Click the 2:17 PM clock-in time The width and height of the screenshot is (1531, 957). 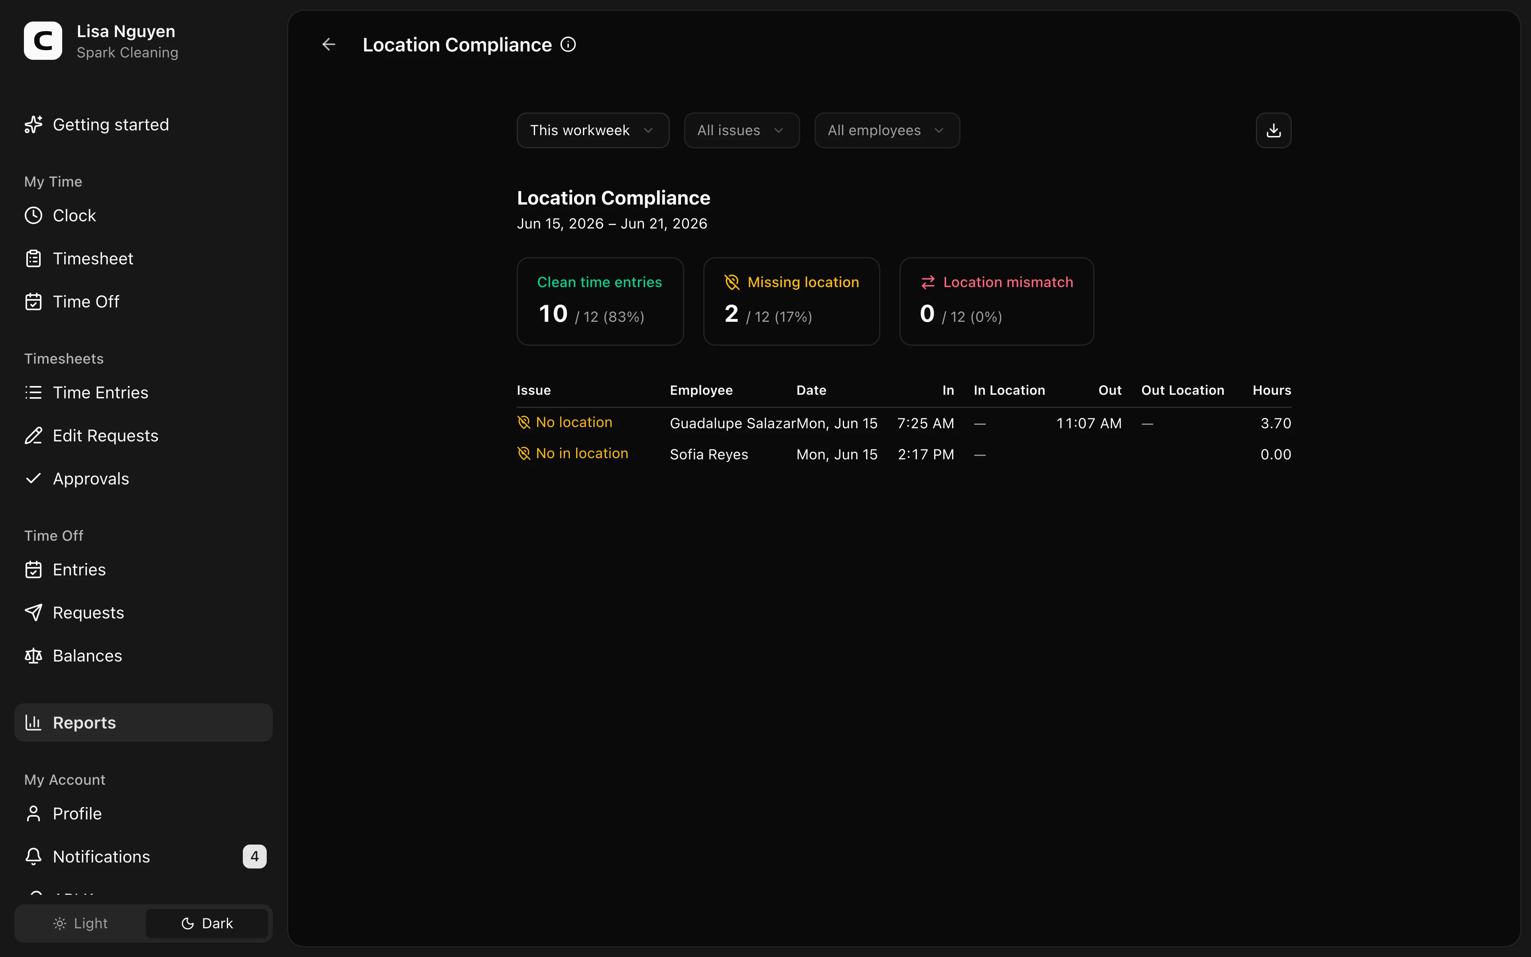pyautogui.click(x=926, y=455)
